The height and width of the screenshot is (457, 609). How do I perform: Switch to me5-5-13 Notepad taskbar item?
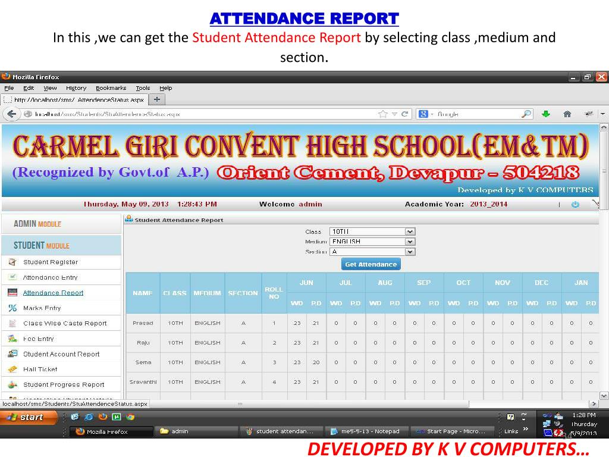click(367, 431)
